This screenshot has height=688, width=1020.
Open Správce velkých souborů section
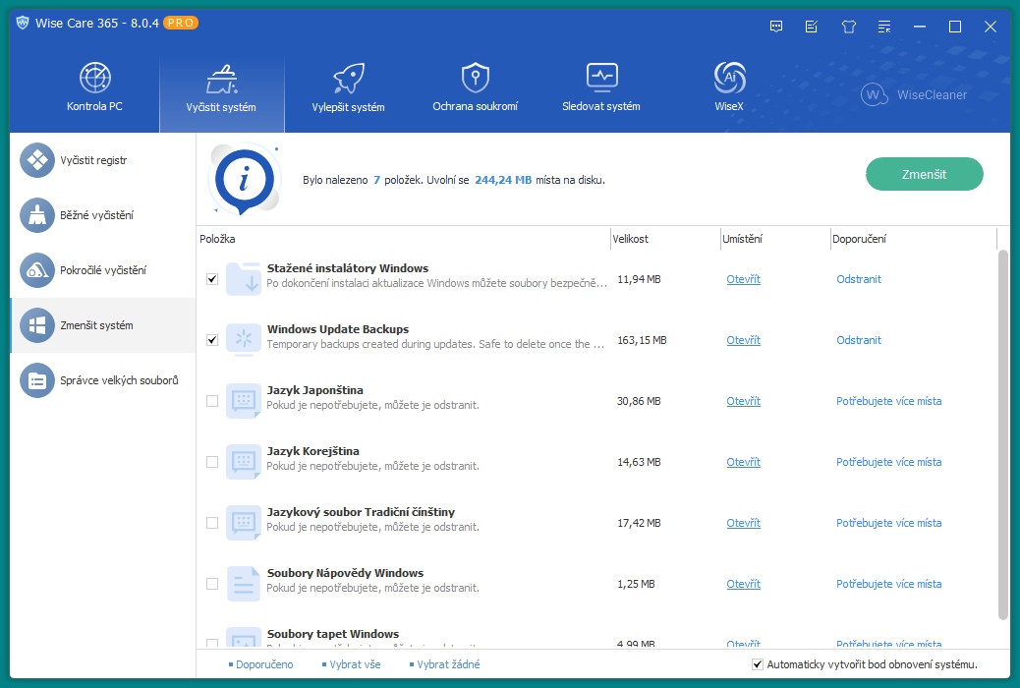(103, 380)
